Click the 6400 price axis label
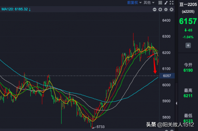The image size is (198, 131). 166,20
